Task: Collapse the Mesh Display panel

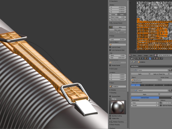Action: [110, 124]
